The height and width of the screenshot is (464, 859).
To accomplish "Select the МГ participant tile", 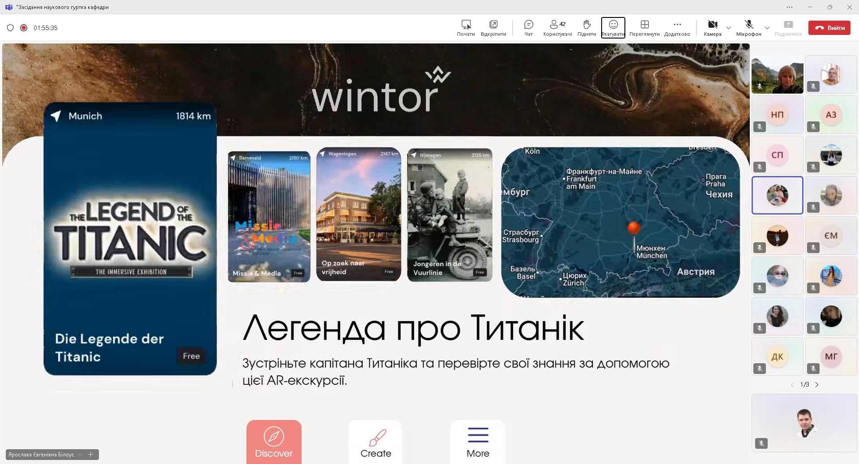I will tap(831, 357).
